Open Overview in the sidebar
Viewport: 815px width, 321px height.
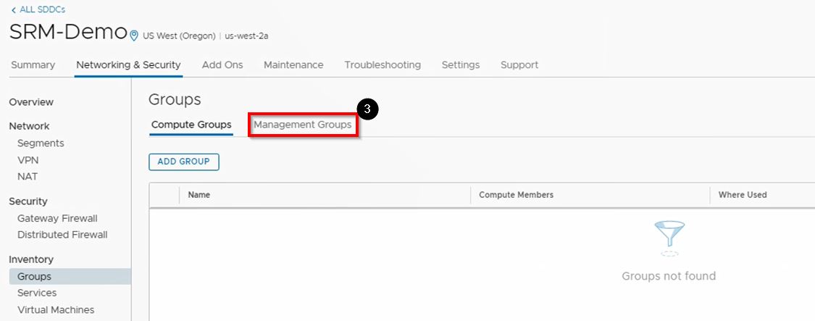(31, 102)
